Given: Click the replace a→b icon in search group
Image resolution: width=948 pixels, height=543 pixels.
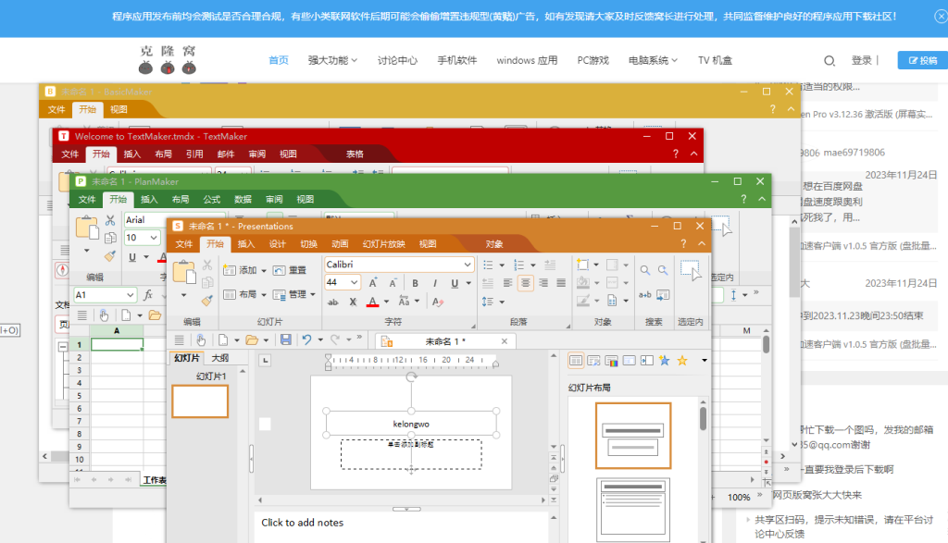Looking at the screenshot, I should pos(645,295).
